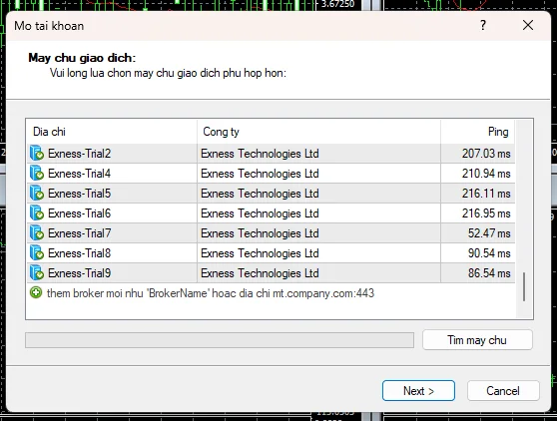This screenshot has width=557, height=421.
Task: Click Exness Technologies Ltd in Trial2 row
Action: point(260,154)
